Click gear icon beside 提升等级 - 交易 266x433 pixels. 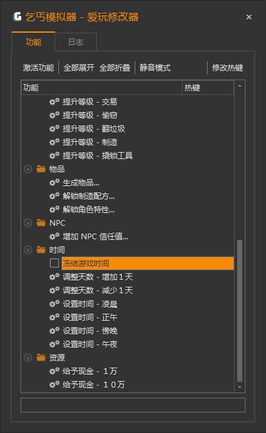54,101
